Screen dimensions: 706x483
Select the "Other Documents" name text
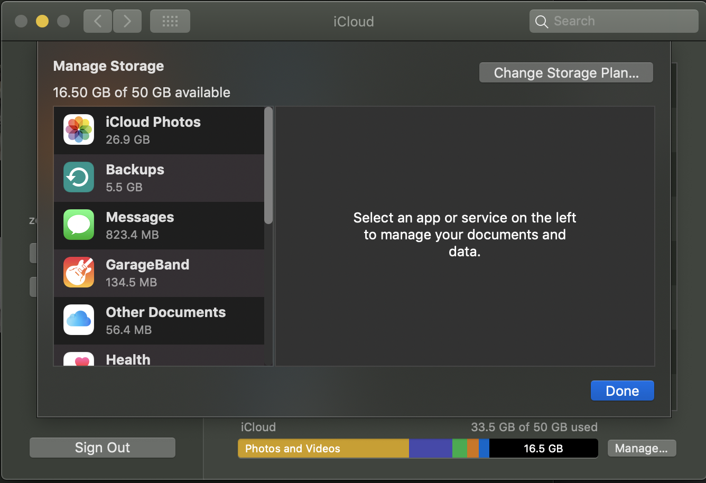click(166, 312)
